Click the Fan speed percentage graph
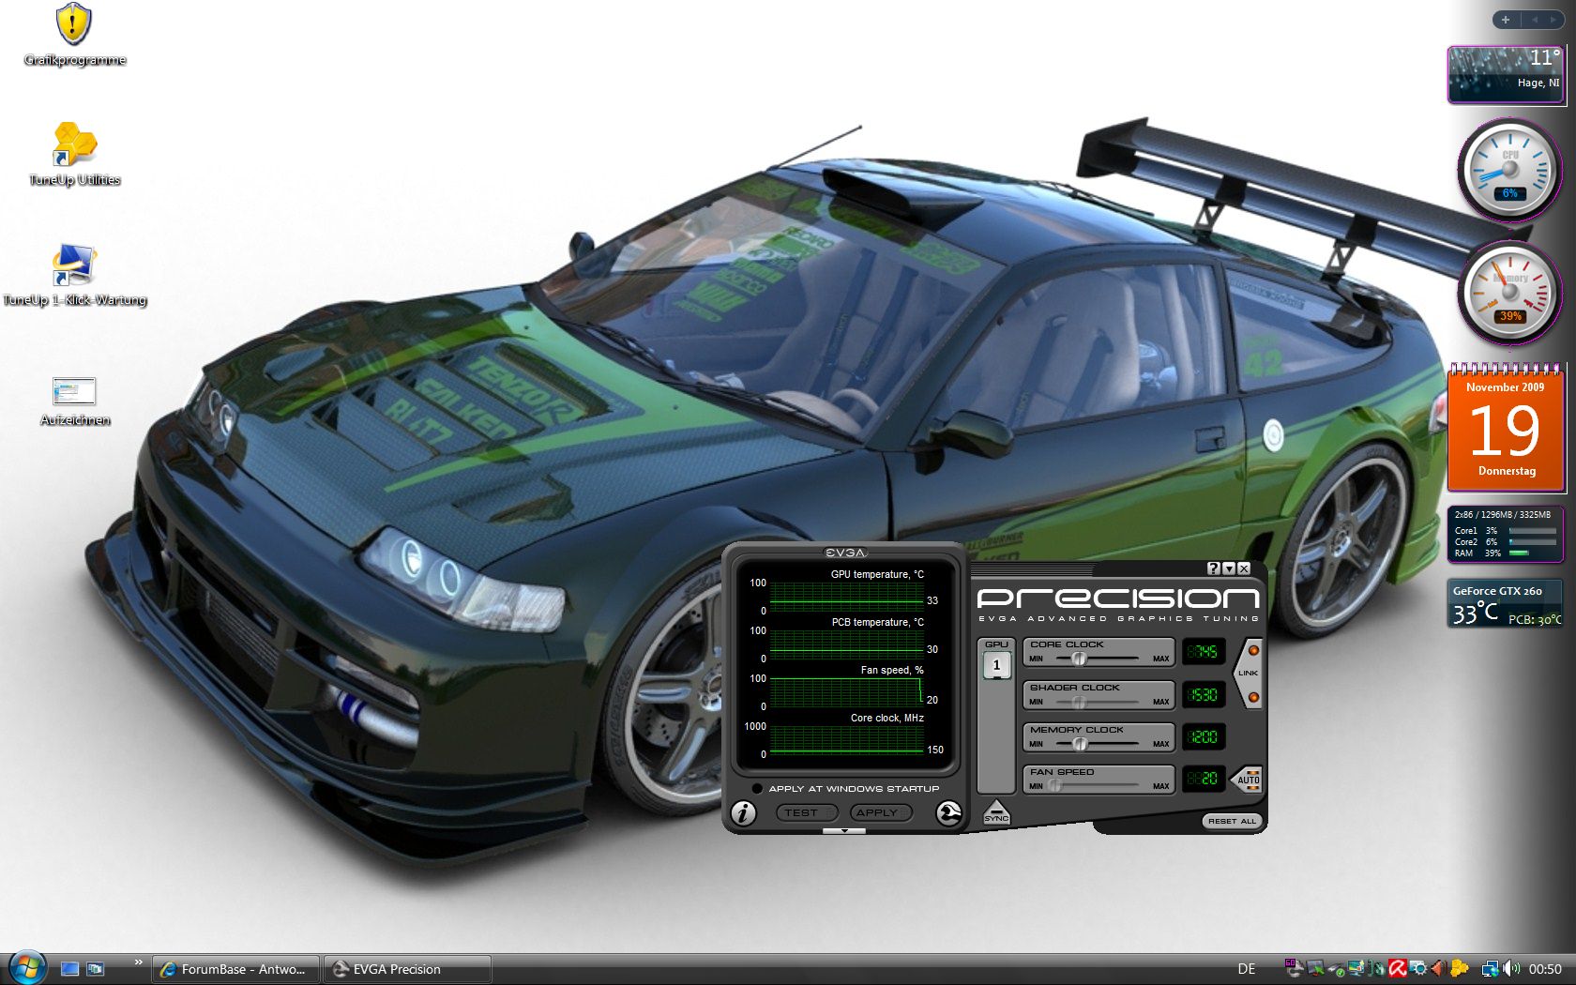 [x=847, y=691]
